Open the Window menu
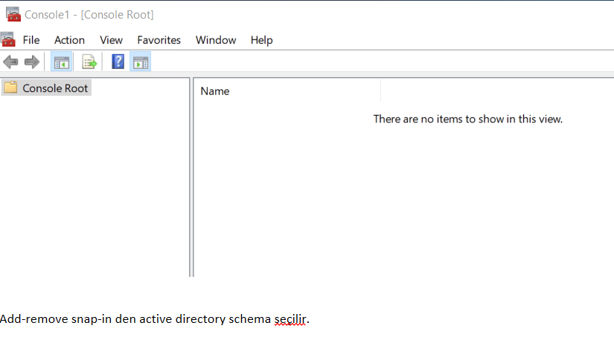Image resolution: width=614 pixels, height=340 pixels. tap(216, 40)
